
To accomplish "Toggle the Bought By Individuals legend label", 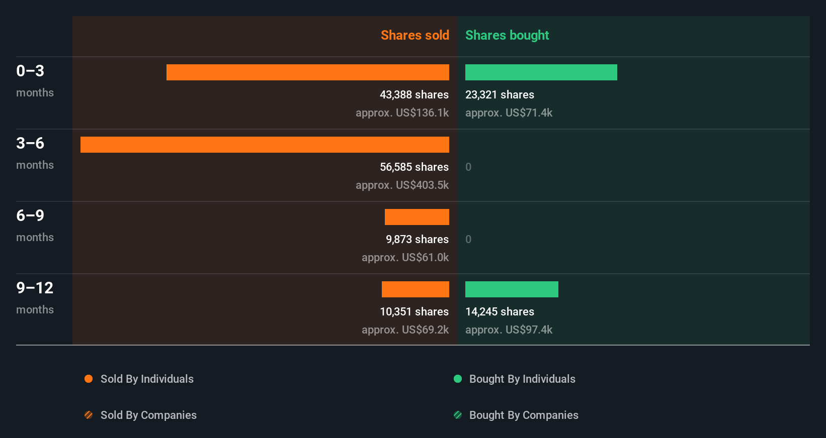I will click(522, 379).
